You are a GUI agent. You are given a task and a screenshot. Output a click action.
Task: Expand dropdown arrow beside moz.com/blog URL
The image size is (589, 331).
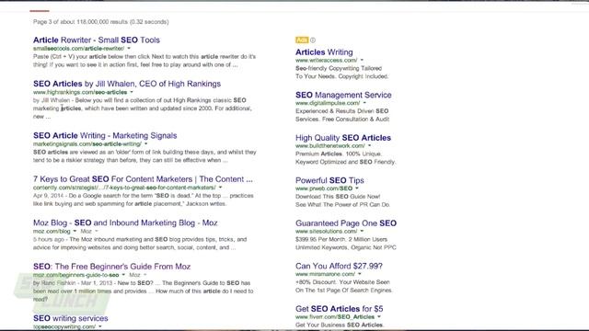coord(75,231)
